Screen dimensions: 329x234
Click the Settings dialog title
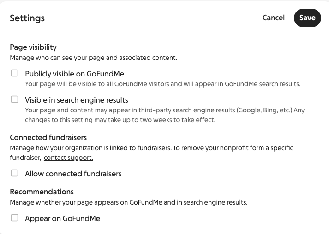(27, 18)
